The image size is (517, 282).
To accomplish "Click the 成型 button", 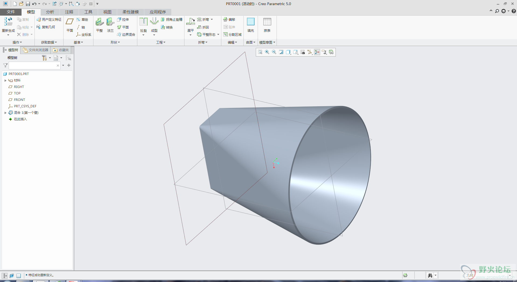I will (154, 26).
